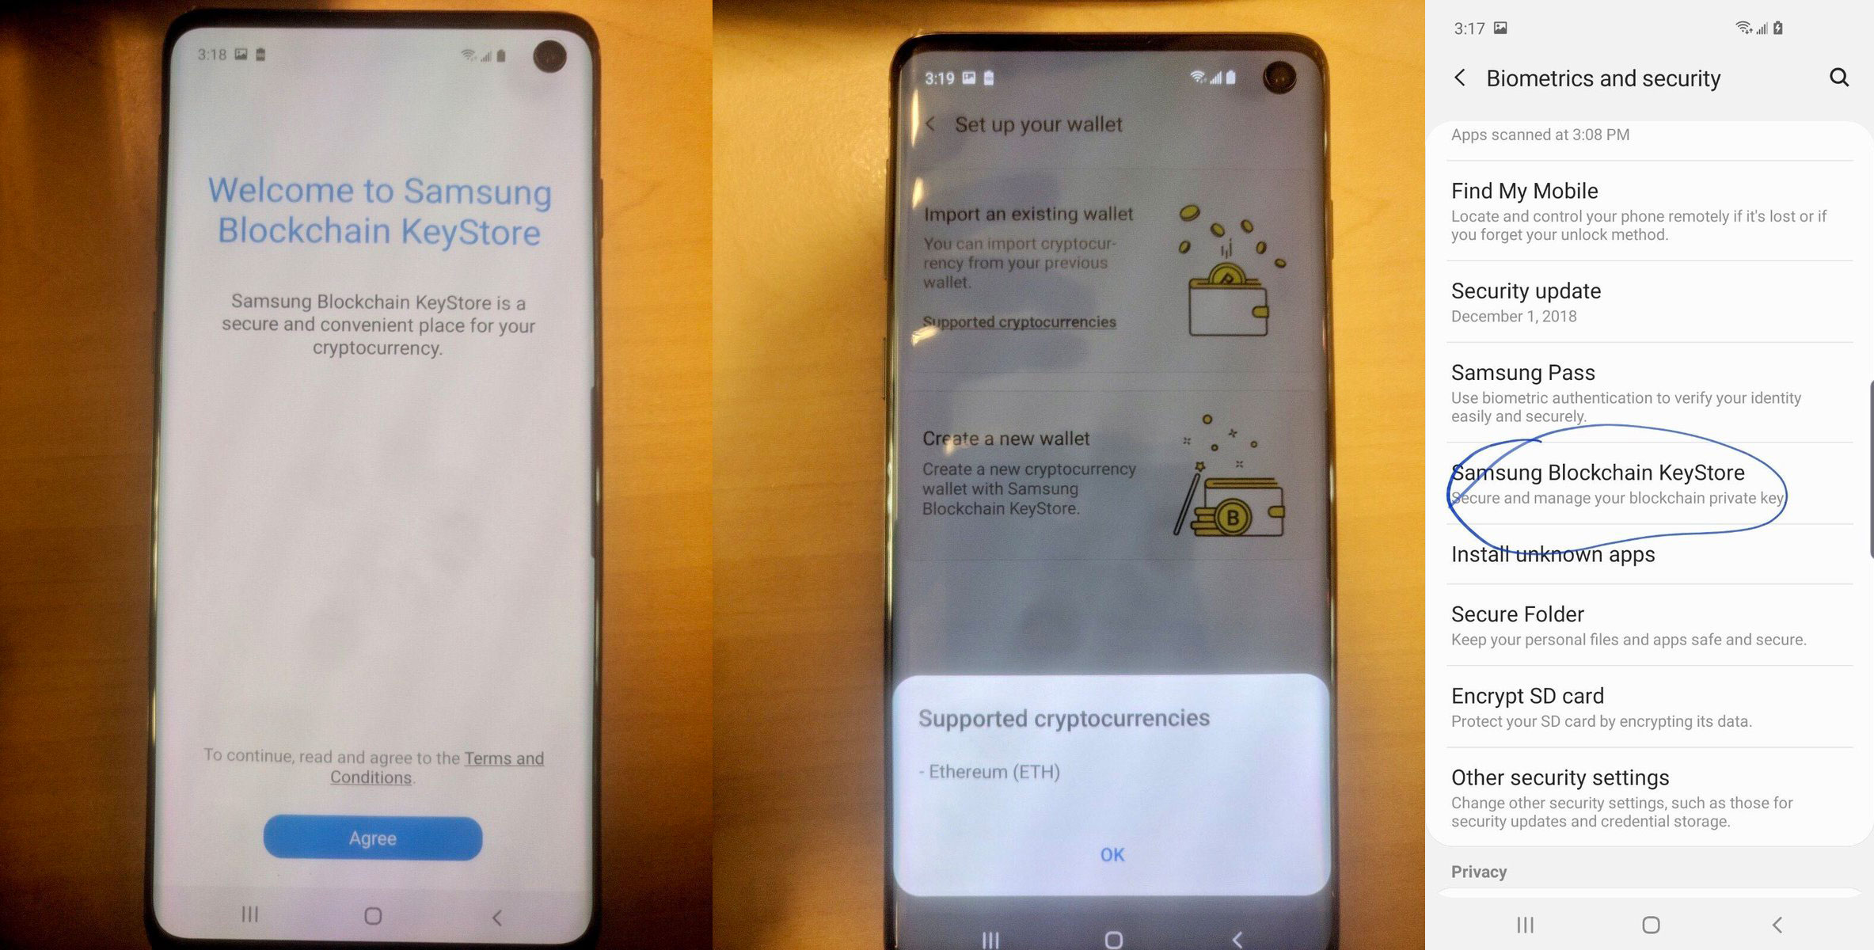Screen dimensions: 1874x950
Task: Open Find My Mobile settings
Action: tap(1524, 192)
